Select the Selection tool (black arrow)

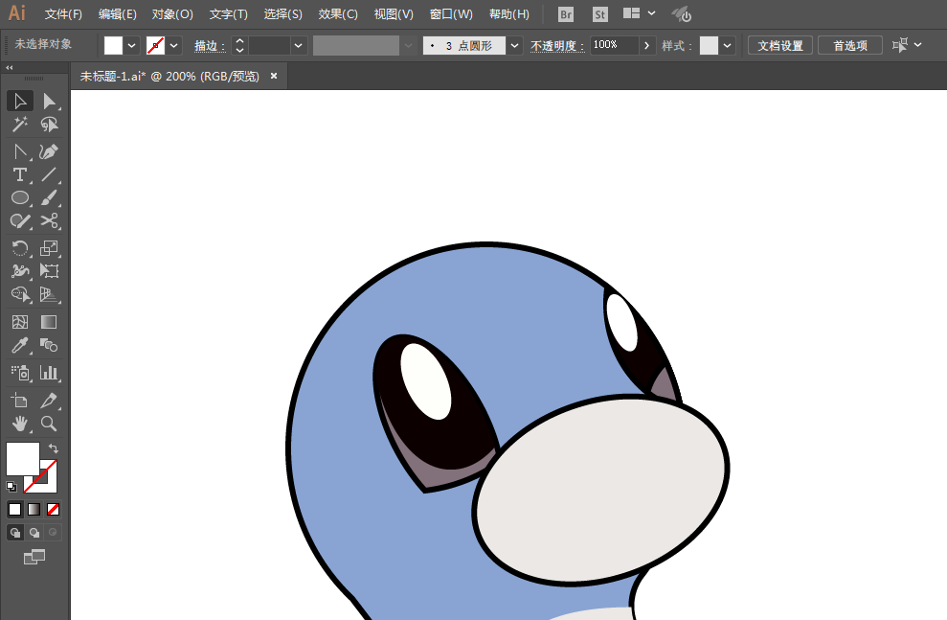tap(20, 101)
